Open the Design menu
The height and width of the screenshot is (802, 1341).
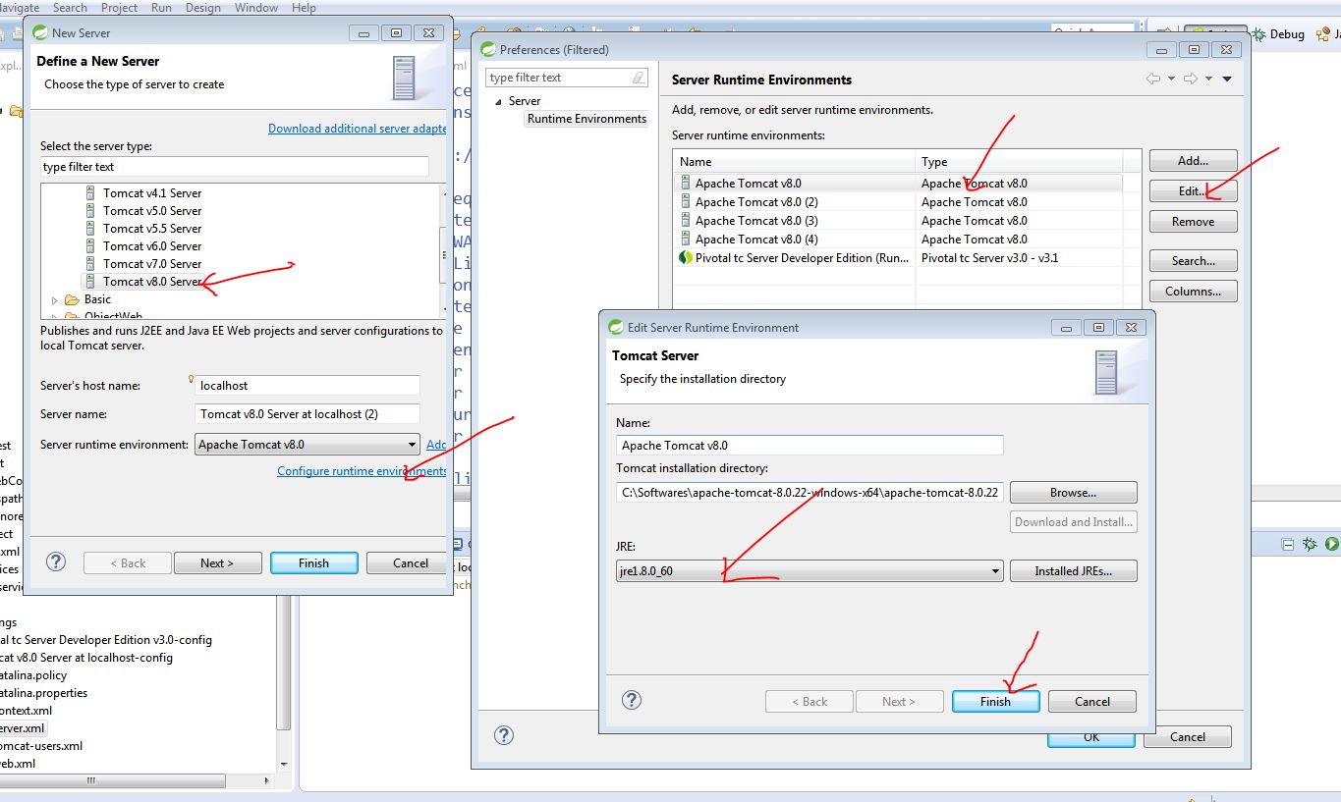(203, 7)
